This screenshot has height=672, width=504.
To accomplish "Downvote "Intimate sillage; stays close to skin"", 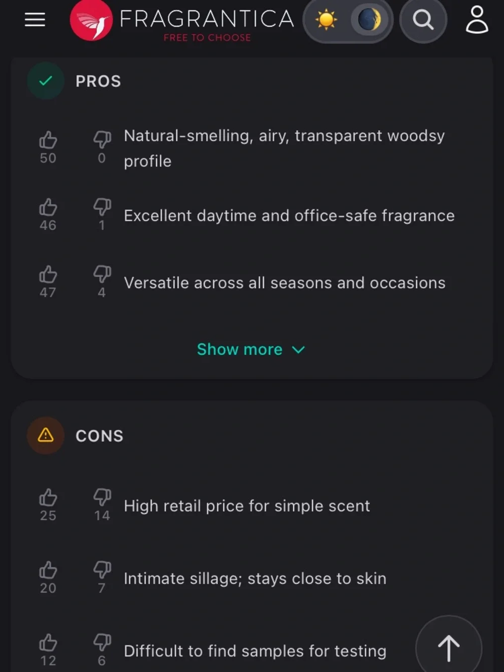I will click(x=102, y=570).
